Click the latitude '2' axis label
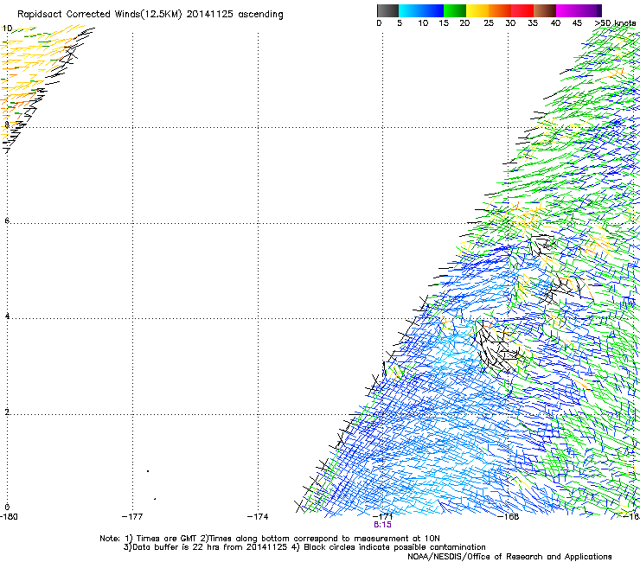 point(7,412)
